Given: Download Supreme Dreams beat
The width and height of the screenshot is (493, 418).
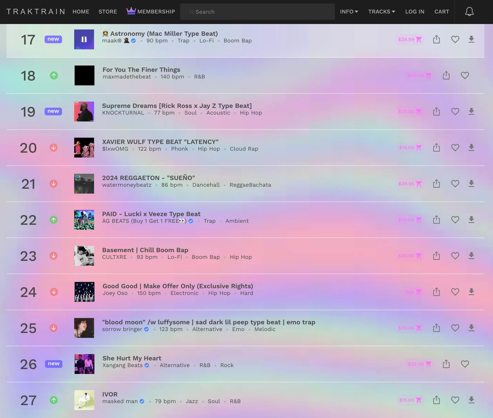Looking at the screenshot, I should click(471, 111).
